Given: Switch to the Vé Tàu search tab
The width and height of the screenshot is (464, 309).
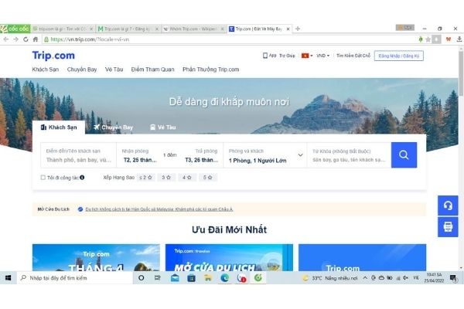Looking at the screenshot, I should 163,127.
